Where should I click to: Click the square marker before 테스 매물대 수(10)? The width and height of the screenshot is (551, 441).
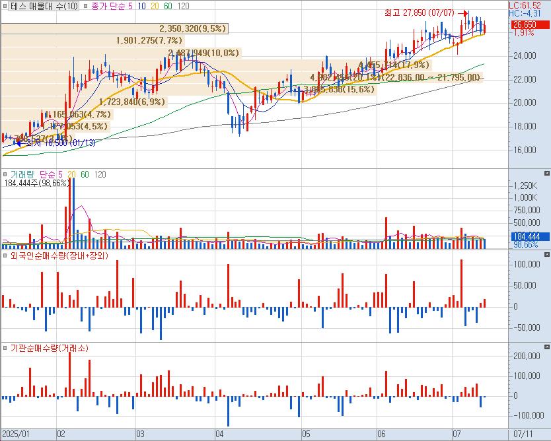click(x=5, y=6)
